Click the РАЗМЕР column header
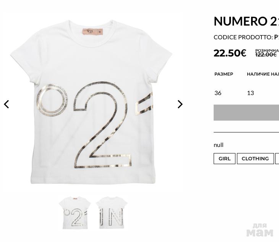279x242 pixels. pos(224,74)
